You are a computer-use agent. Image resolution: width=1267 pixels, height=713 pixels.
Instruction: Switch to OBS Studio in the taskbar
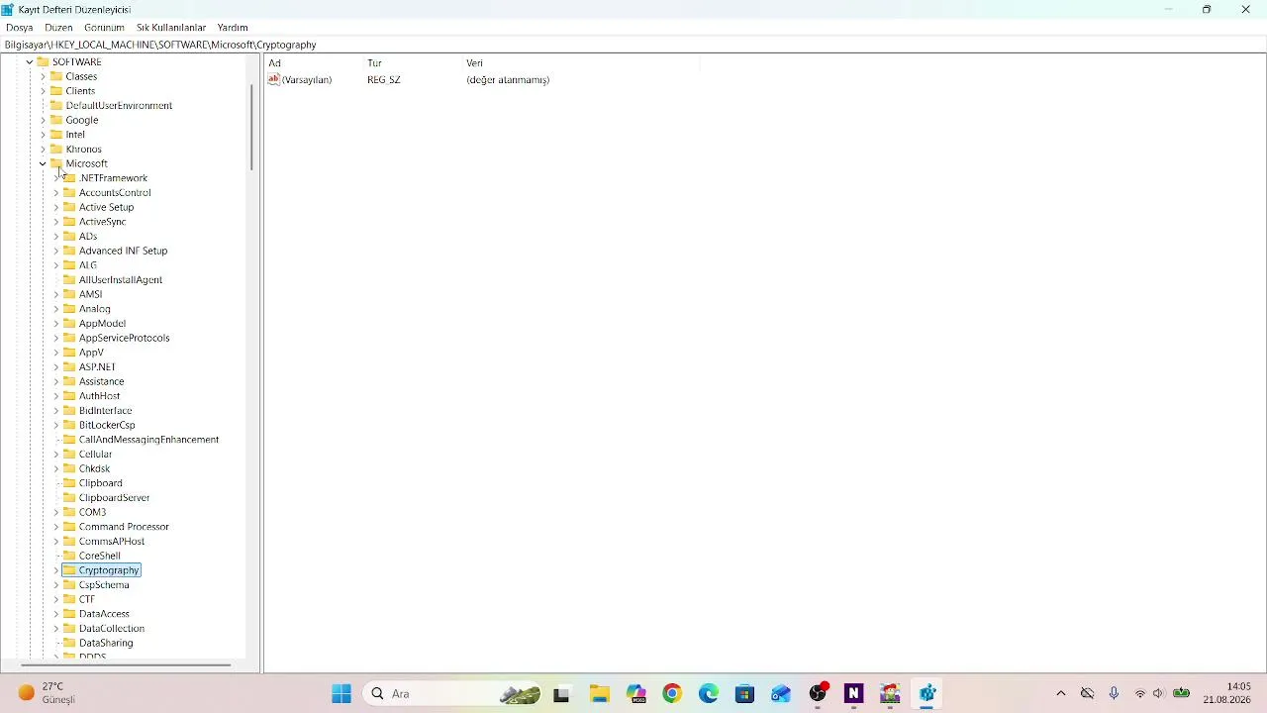click(x=819, y=693)
